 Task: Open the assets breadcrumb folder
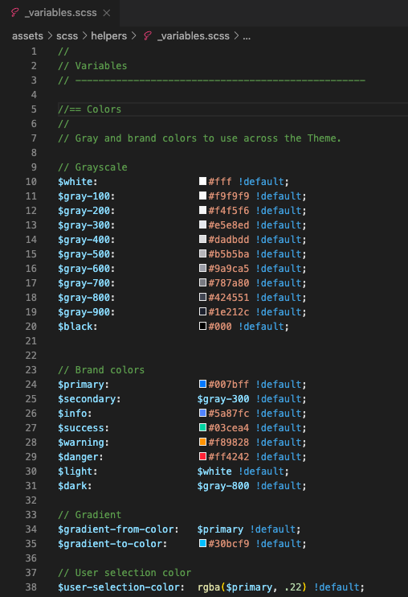(27, 35)
